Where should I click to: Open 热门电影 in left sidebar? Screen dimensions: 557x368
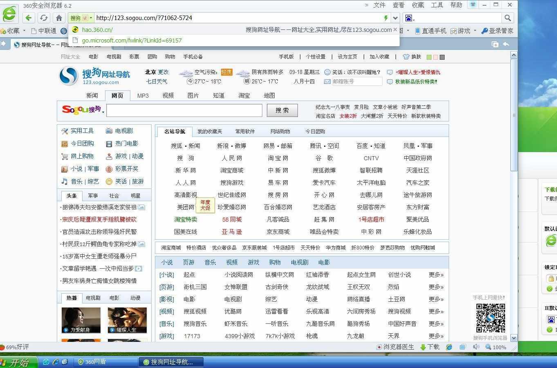click(x=122, y=144)
